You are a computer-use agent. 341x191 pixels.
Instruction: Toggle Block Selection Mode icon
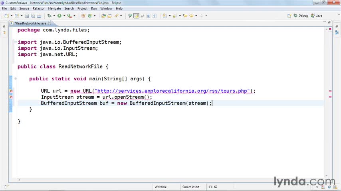(x=148, y=16)
